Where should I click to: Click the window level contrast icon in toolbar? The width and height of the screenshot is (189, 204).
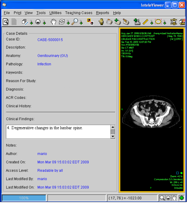click(38, 22)
